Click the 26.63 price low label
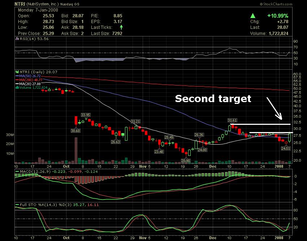The image size is (307, 241). coord(116,142)
